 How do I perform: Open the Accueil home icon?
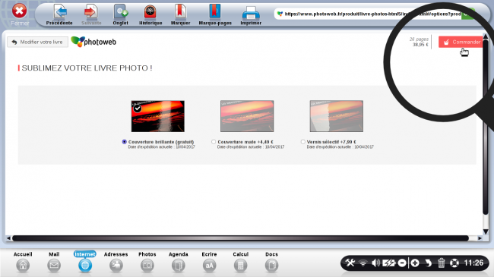click(x=23, y=266)
